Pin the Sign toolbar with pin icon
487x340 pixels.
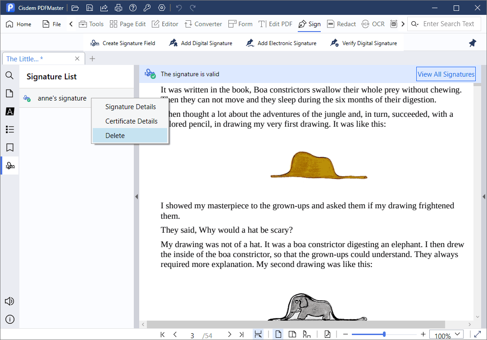pos(473,43)
